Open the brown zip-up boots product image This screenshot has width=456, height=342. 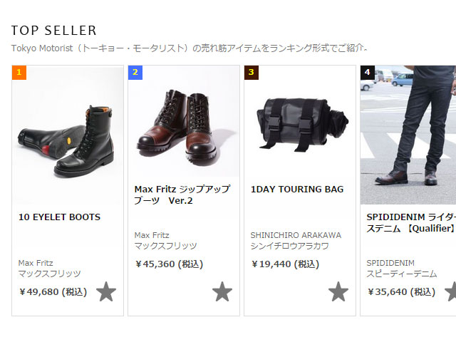[x=184, y=121]
